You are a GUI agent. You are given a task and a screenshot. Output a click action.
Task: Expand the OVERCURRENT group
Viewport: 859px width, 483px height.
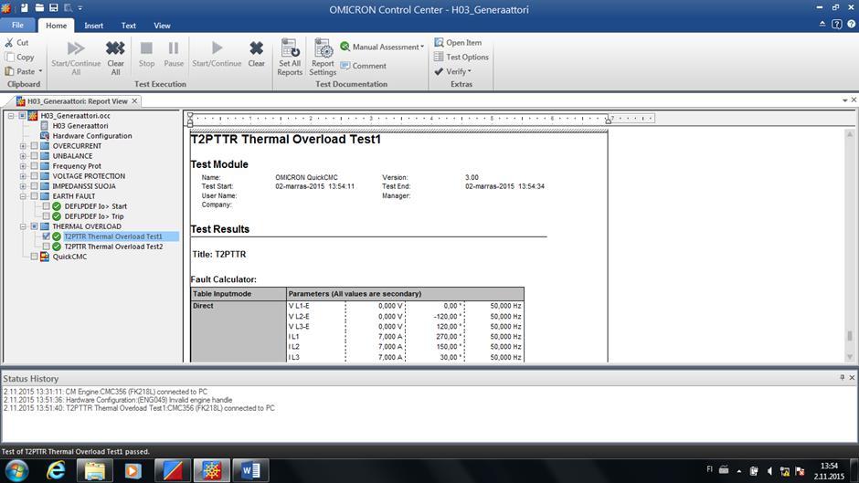tap(23, 146)
